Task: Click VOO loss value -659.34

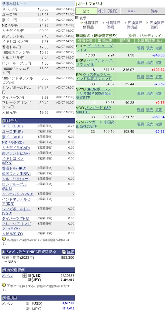Action: (x=158, y=117)
